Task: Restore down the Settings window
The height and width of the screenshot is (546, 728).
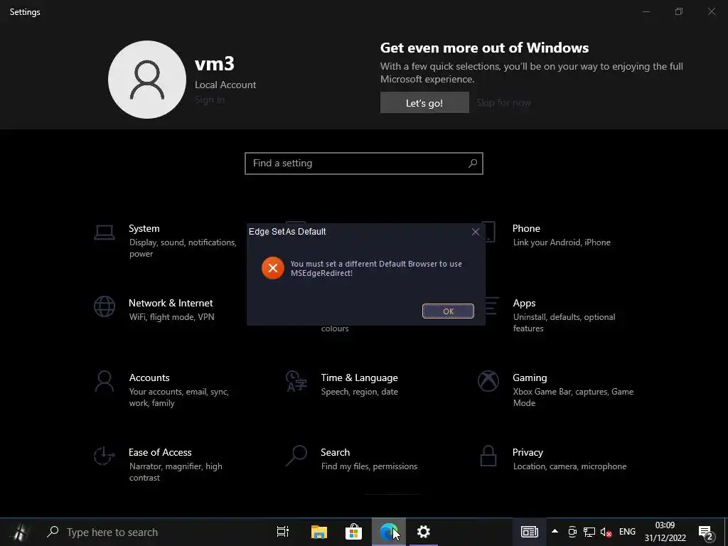Action: pyautogui.click(x=679, y=11)
